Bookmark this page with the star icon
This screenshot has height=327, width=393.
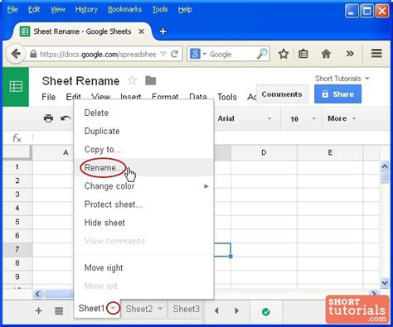(x=284, y=54)
